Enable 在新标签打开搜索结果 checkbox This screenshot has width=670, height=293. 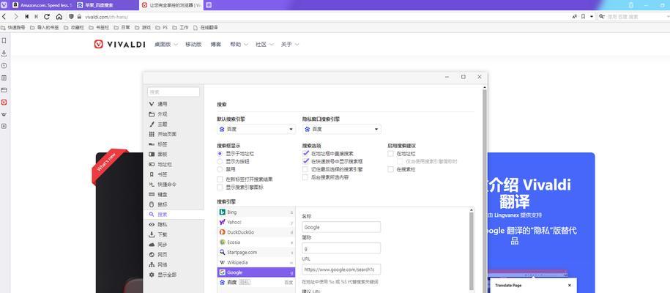[x=220, y=179]
